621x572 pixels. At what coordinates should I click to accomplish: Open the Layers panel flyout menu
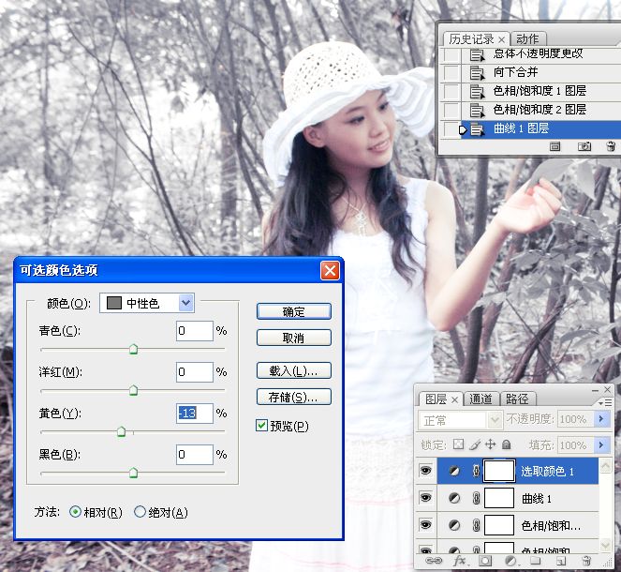point(605,402)
